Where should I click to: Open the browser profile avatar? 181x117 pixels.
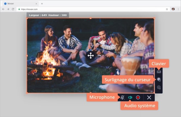tap(173, 9)
